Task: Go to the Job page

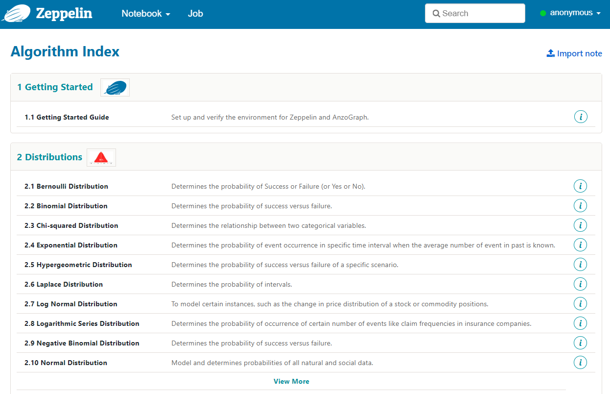Action: [195, 14]
